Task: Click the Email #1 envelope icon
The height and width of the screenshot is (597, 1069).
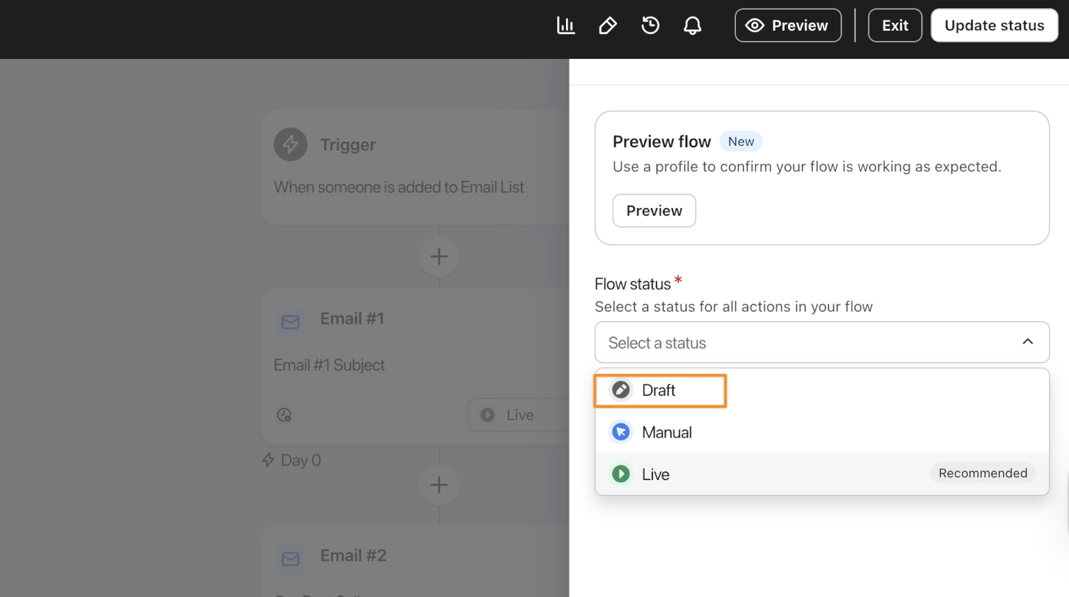Action: [291, 322]
